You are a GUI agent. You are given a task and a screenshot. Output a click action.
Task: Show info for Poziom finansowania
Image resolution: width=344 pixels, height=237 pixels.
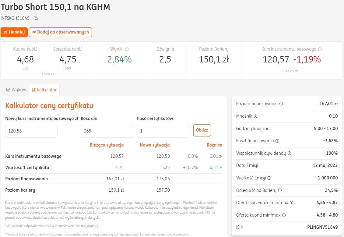click(281, 104)
